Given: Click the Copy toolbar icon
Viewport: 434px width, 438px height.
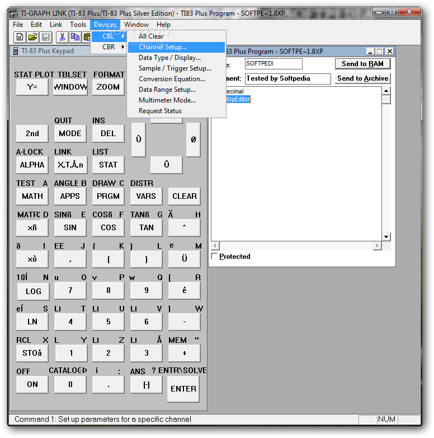Looking at the screenshot, I should pyautogui.click(x=76, y=37).
